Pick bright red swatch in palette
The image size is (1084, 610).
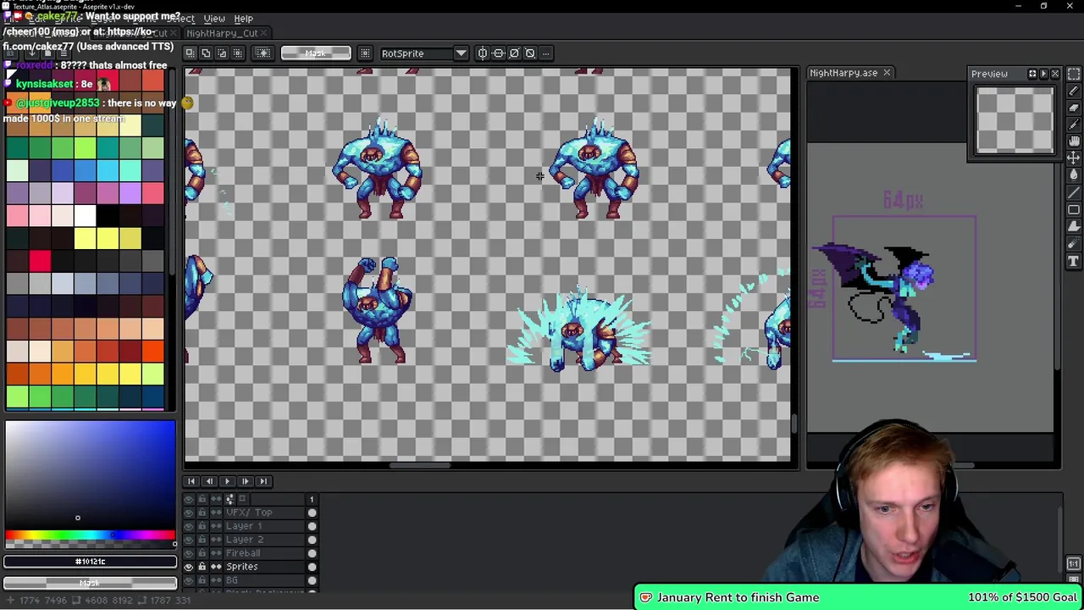[40, 261]
